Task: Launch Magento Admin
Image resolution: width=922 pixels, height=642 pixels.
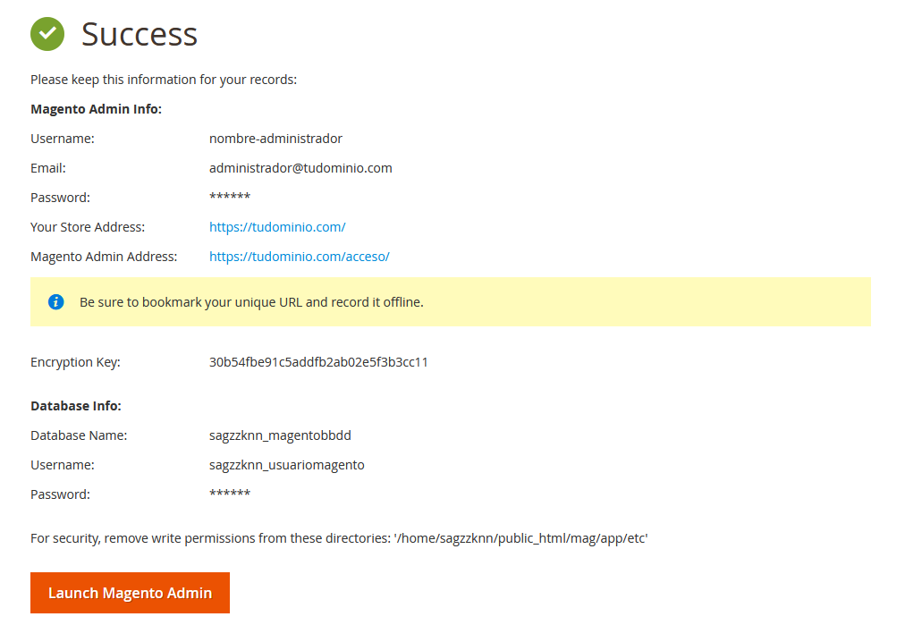Action: click(130, 593)
